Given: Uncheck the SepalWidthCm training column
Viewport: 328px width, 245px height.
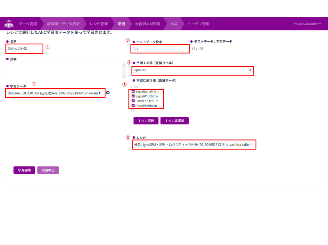Looking at the screenshot, I should [133, 96].
